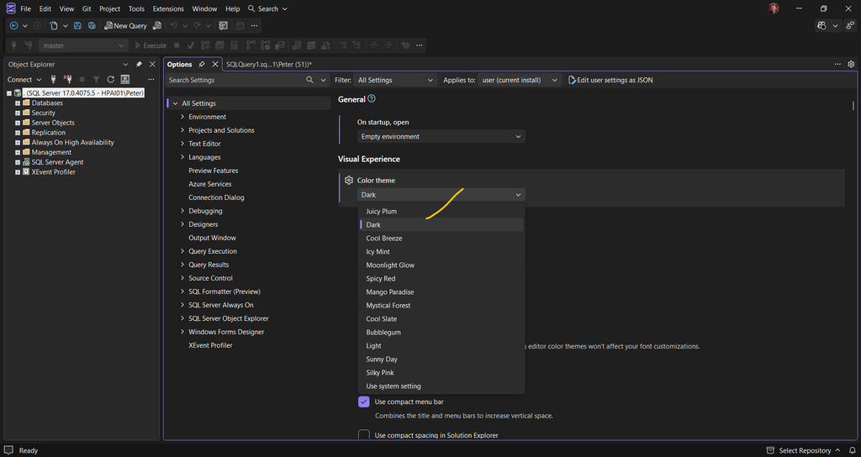Screen dimensions: 861x457
Task: Click the Filter funnel icon in Object Explorer
Action: pos(96,80)
